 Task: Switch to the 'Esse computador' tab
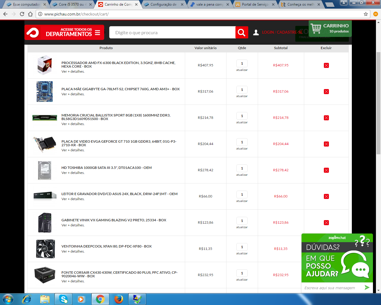(26, 4)
